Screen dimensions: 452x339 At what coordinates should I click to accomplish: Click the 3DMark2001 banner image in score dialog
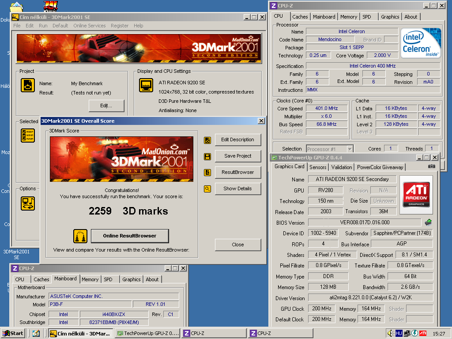pos(122,159)
